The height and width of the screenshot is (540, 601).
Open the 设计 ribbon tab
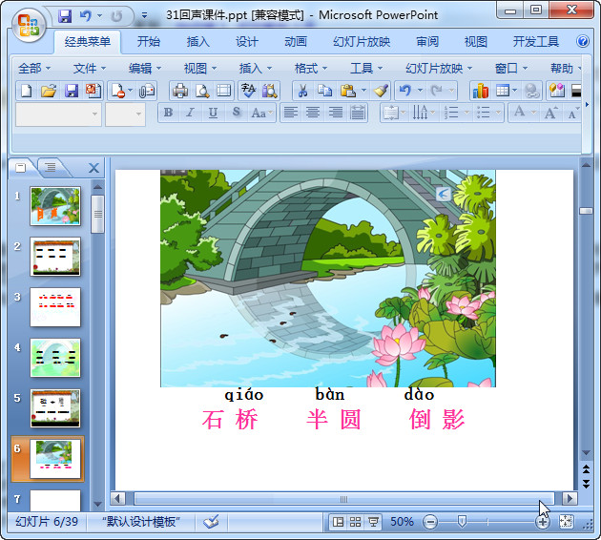coord(246,41)
